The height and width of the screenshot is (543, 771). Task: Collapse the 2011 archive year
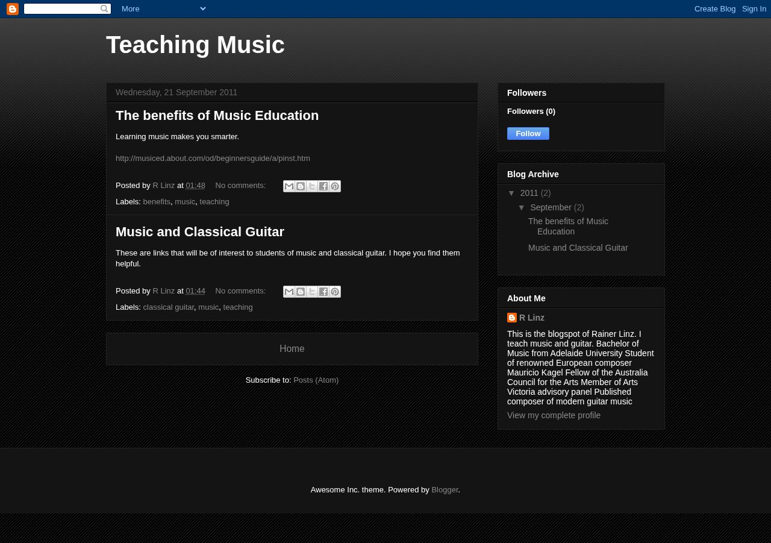tap(512, 193)
